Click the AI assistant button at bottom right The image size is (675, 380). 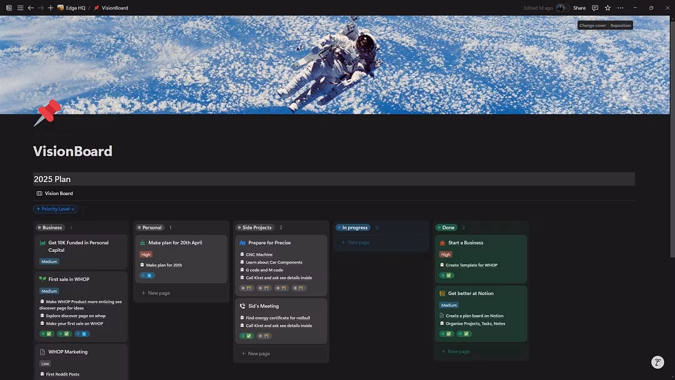tap(657, 362)
